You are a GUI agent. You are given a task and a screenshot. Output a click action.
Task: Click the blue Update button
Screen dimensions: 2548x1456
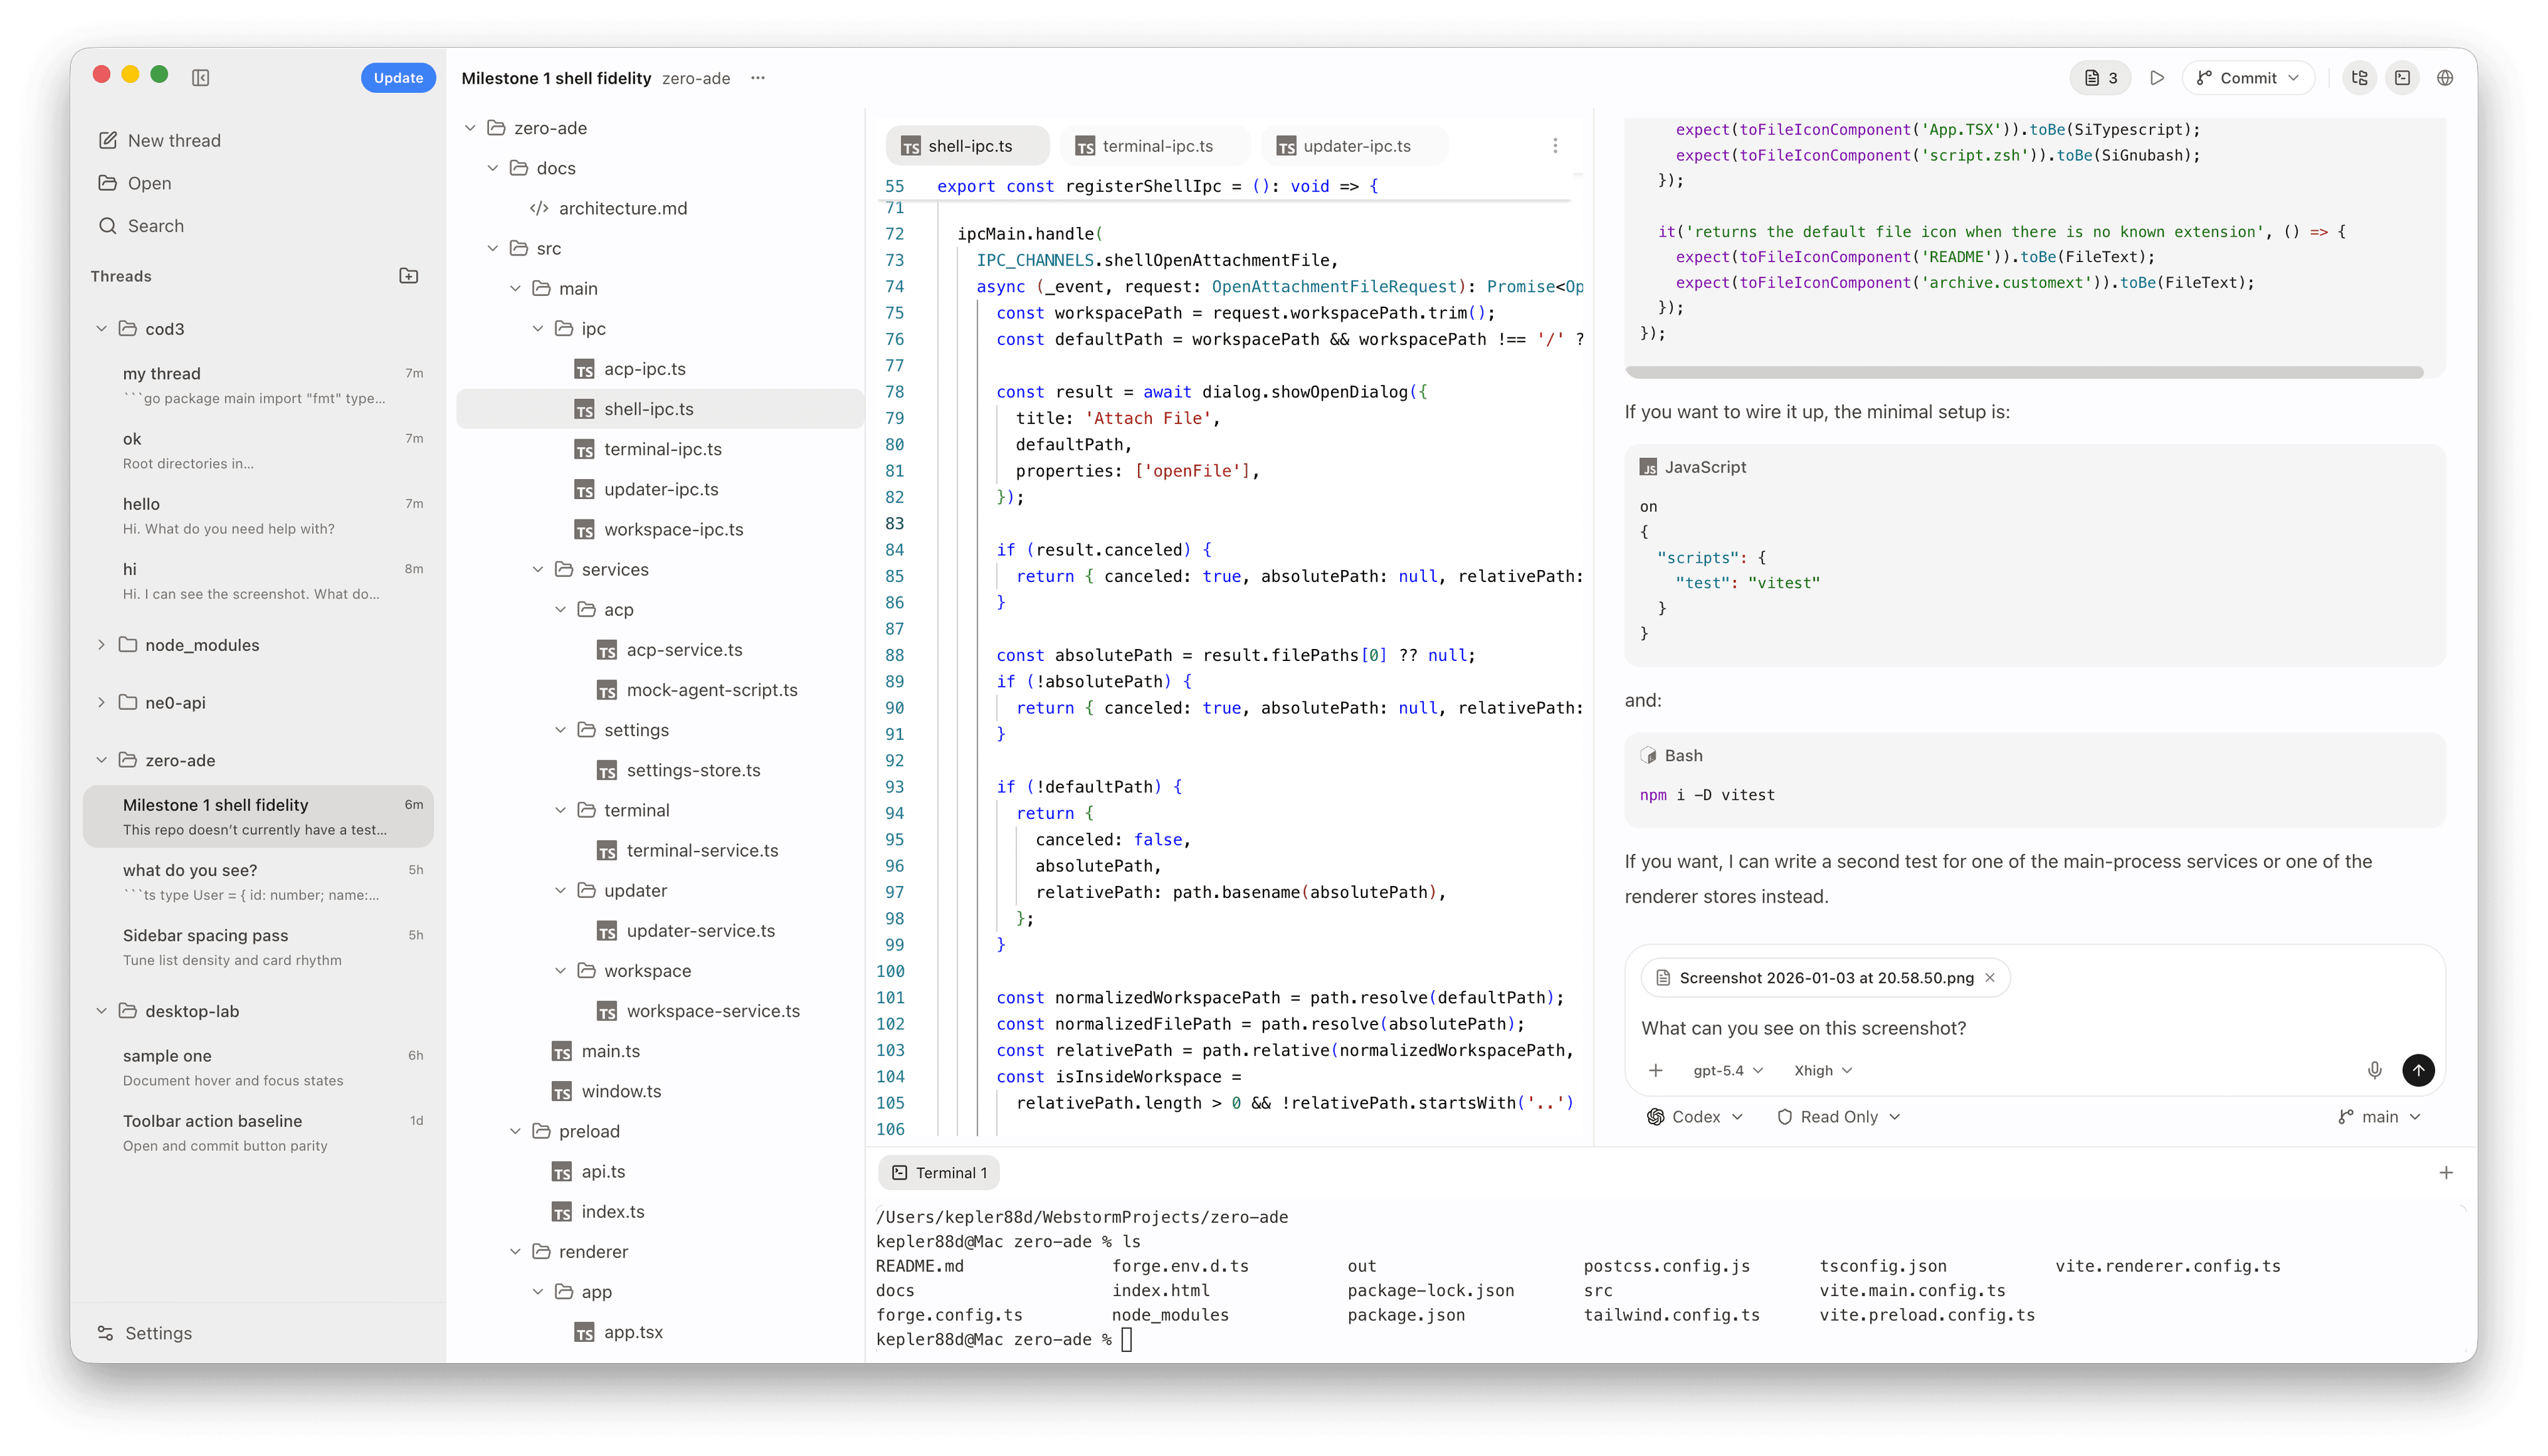tap(398, 78)
